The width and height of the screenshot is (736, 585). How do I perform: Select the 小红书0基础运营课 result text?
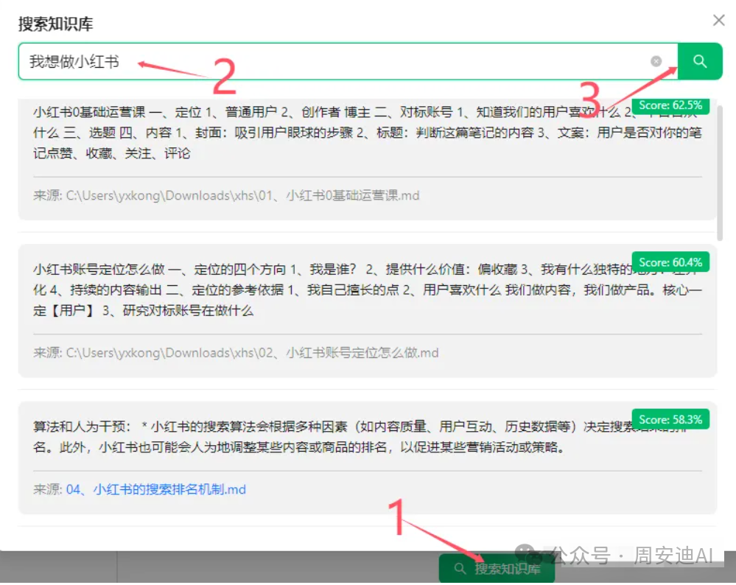click(x=367, y=133)
